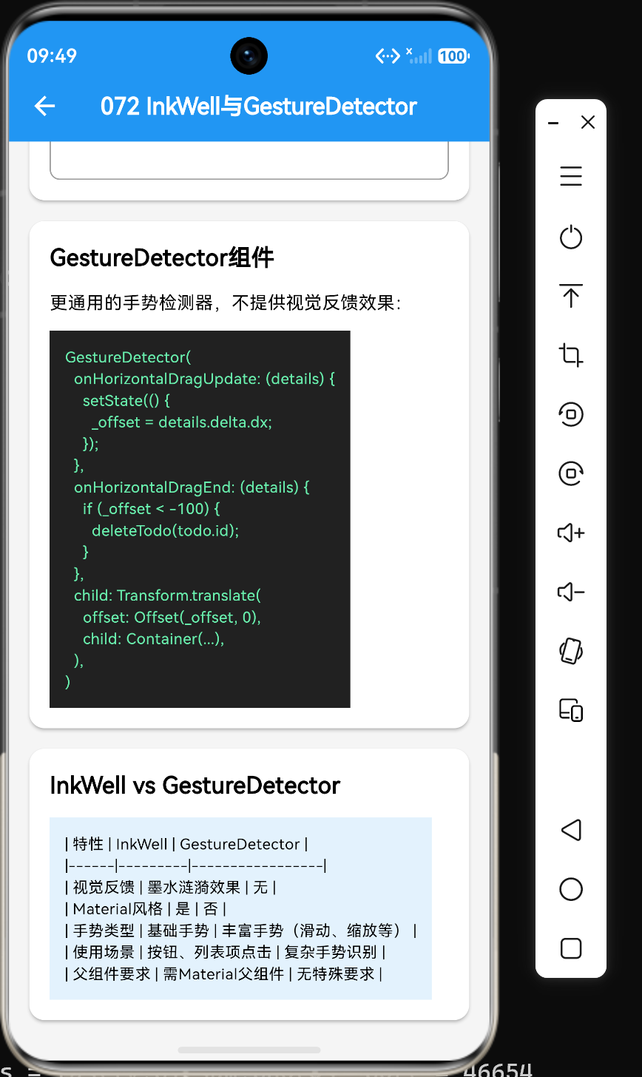Click the 更通用的手势检测器 description line
Image resolution: width=642 pixels, height=1077 pixels.
click(x=226, y=303)
